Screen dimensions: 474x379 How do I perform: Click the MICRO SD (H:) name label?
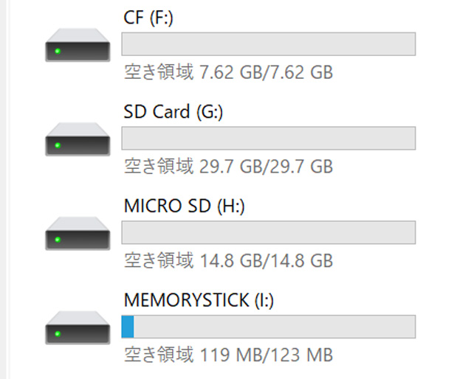coord(184,206)
